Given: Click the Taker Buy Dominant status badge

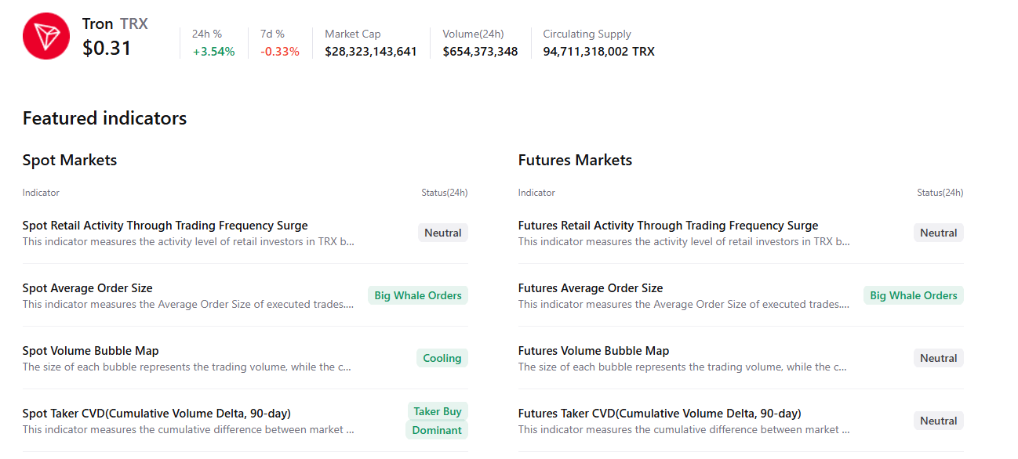Looking at the screenshot, I should (x=437, y=421).
